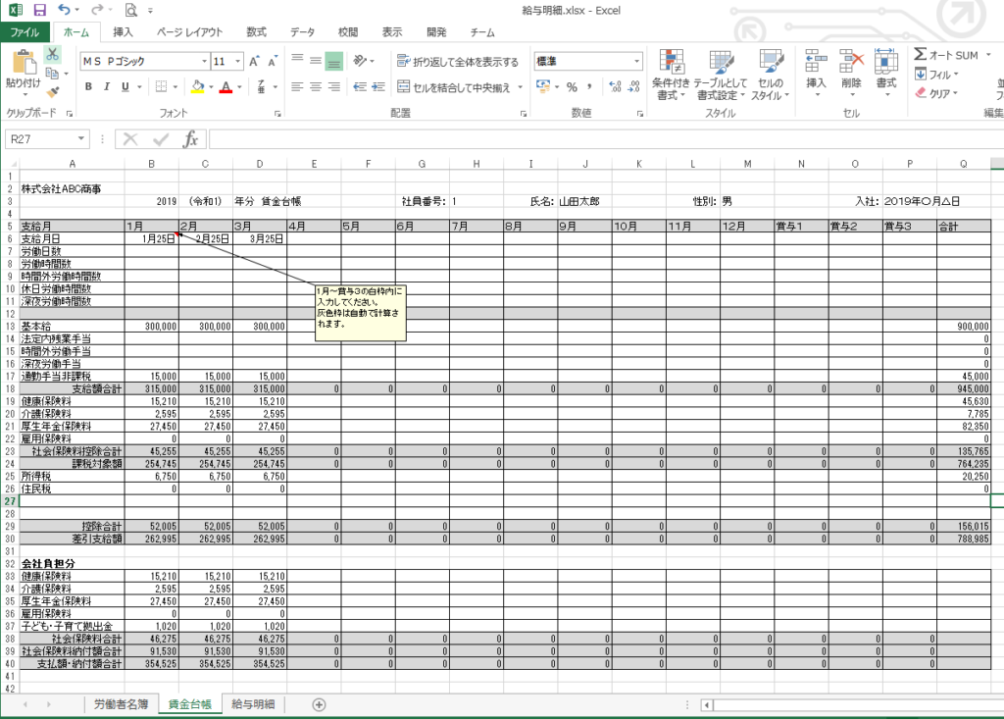1004x719 pixels.
Task: Click the percent style icon
Action: tap(572, 87)
